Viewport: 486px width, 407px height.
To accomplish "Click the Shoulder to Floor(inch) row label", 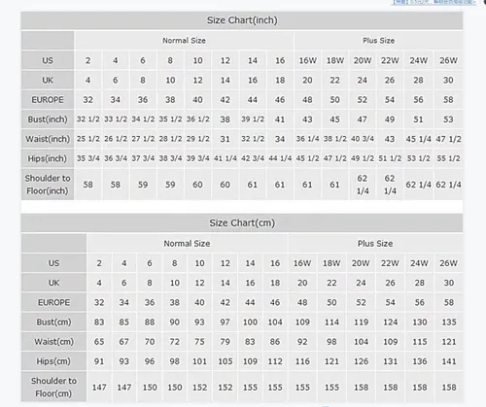I will [48, 185].
